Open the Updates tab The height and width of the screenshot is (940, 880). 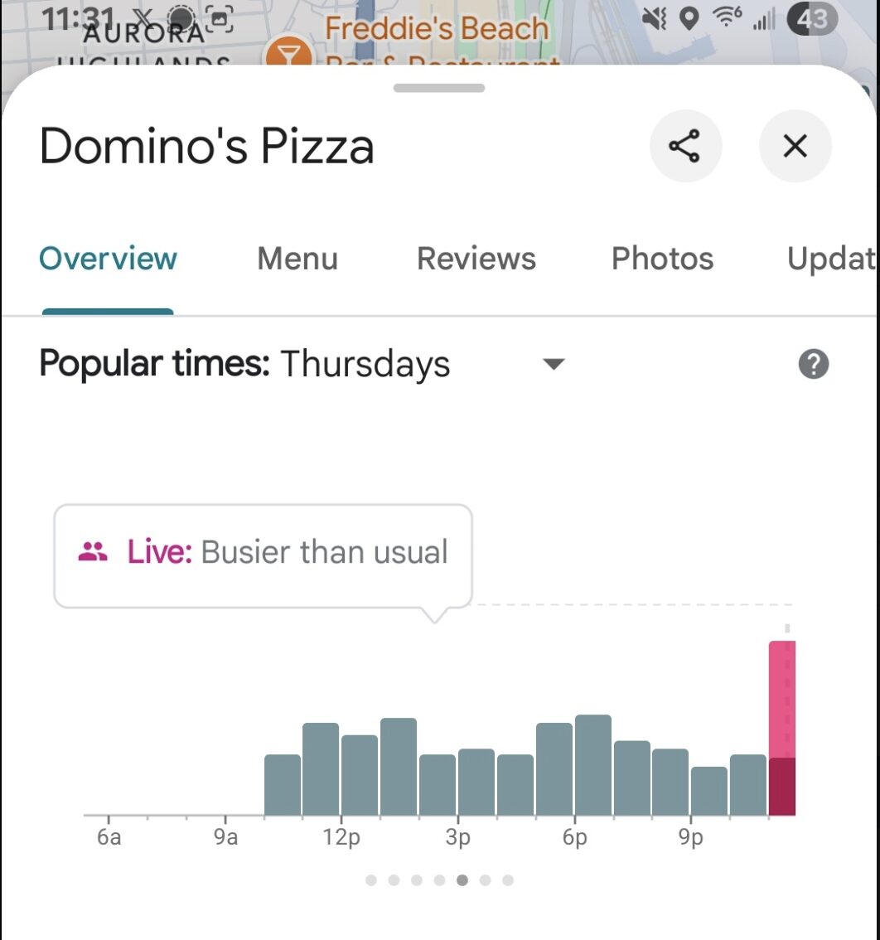(832, 259)
